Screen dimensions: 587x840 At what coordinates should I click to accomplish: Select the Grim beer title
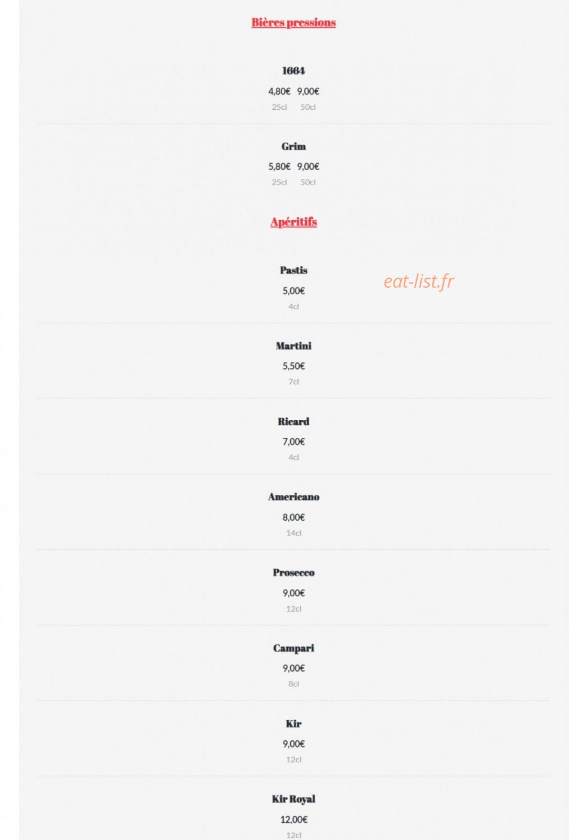(293, 147)
